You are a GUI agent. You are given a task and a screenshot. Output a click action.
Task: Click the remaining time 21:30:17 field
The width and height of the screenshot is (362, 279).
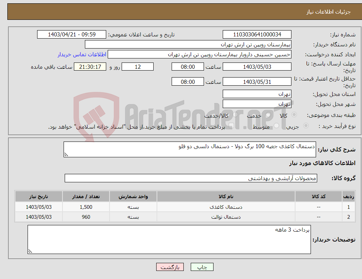point(90,67)
